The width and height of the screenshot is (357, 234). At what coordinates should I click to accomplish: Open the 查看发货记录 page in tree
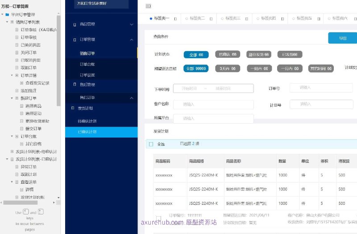(37, 83)
